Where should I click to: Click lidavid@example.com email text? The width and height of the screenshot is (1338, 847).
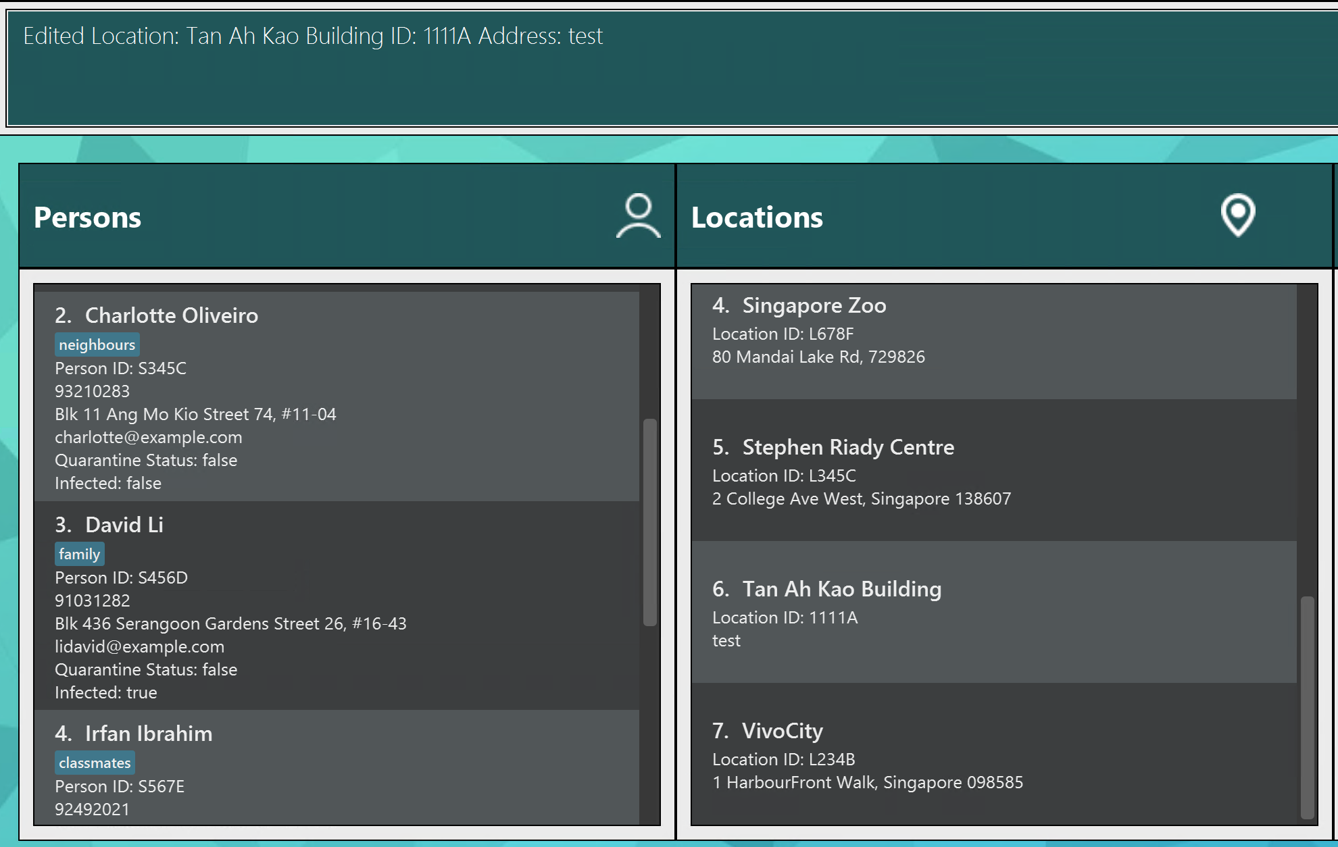(139, 646)
